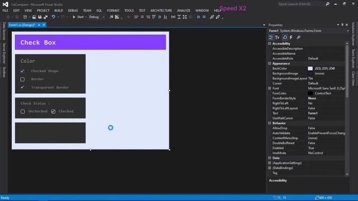Click the Open File toolbar icon

click(x=34, y=17)
